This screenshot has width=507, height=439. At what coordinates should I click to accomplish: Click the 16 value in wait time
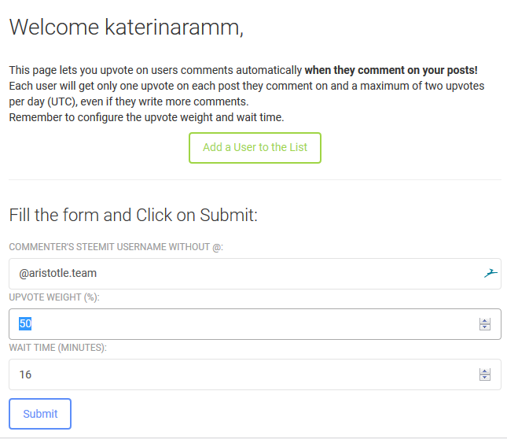click(25, 374)
